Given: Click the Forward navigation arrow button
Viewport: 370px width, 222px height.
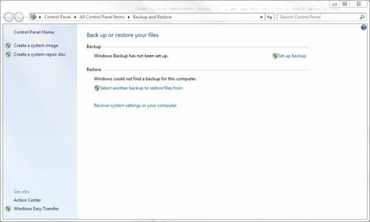Looking at the screenshot, I should [x=19, y=17].
